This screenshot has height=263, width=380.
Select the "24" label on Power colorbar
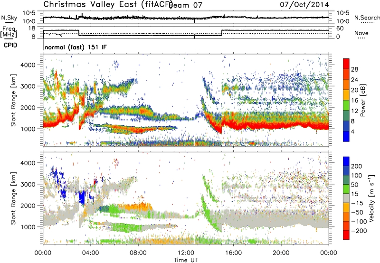pos(354,80)
